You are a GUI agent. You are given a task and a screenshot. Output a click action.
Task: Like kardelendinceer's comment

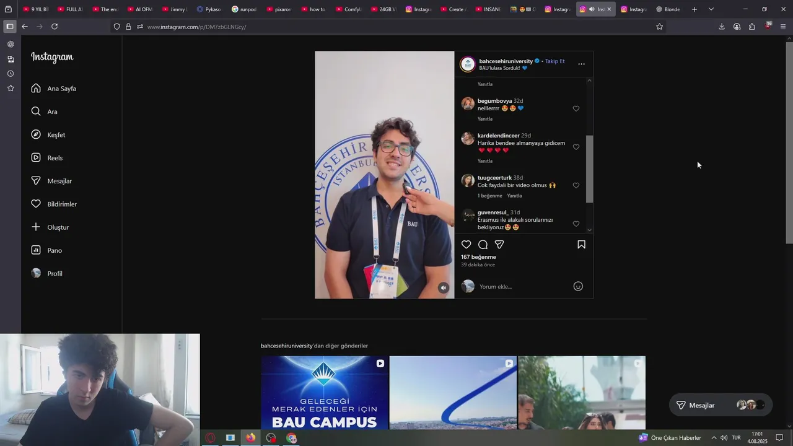coord(576,147)
